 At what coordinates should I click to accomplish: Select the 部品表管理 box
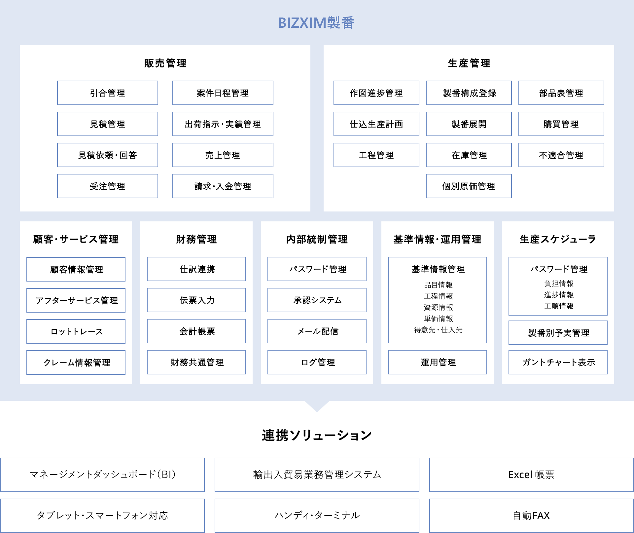coord(561,93)
